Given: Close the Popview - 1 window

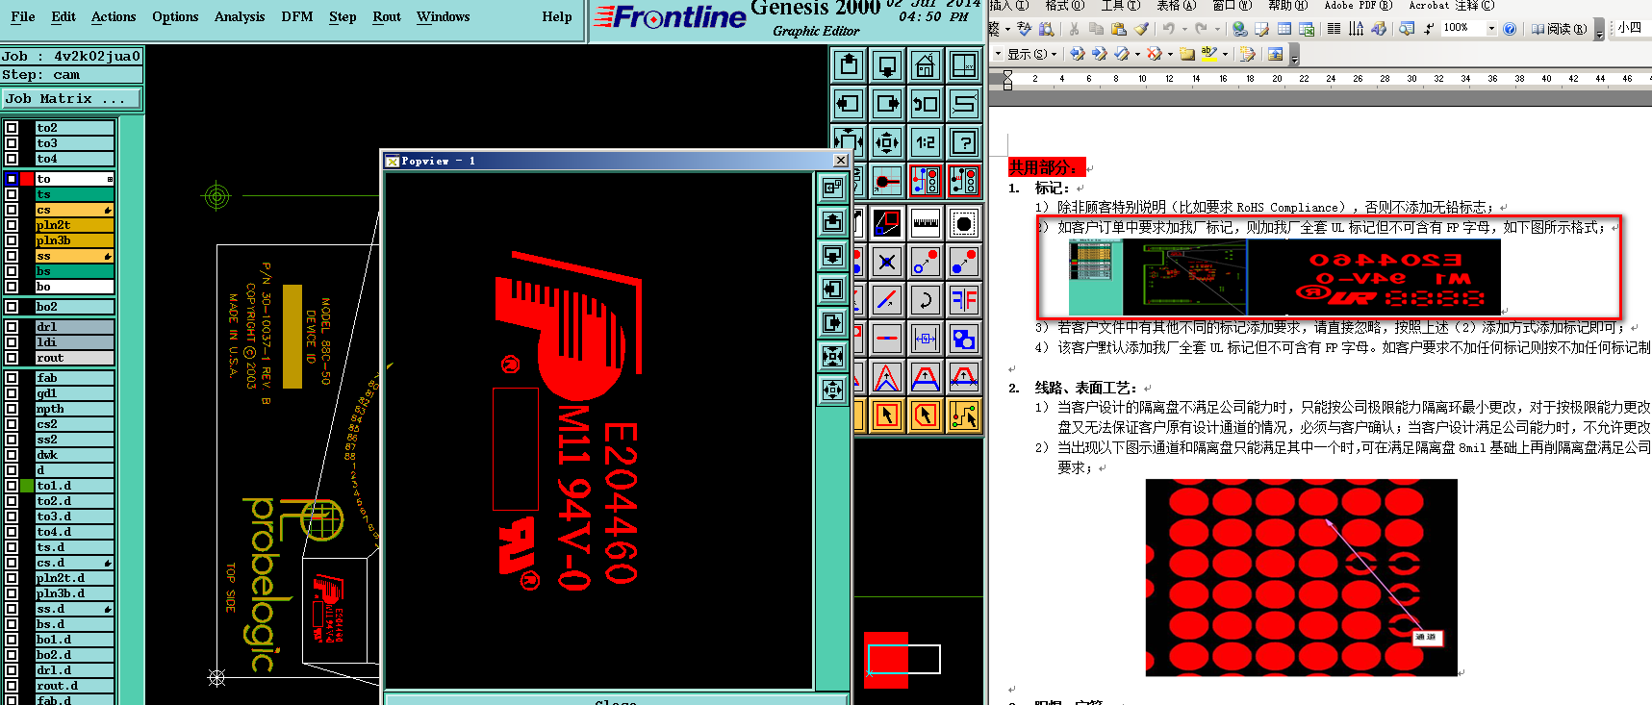Looking at the screenshot, I should tap(841, 161).
